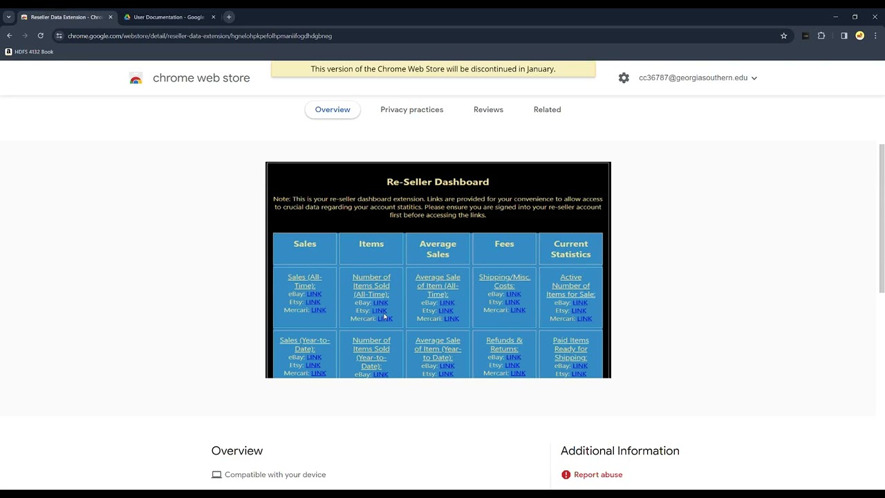Image resolution: width=885 pixels, height=498 pixels.
Task: Minimize the Chrome window
Action: point(835,17)
